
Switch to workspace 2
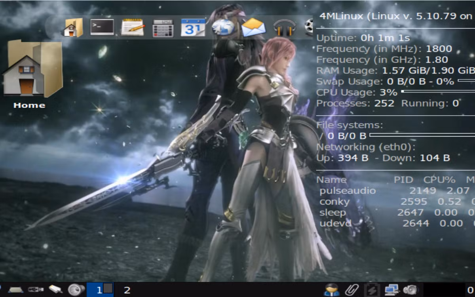pyautogui.click(x=127, y=290)
